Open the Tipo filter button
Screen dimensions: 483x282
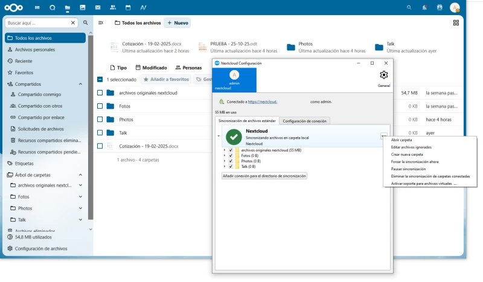(118, 68)
